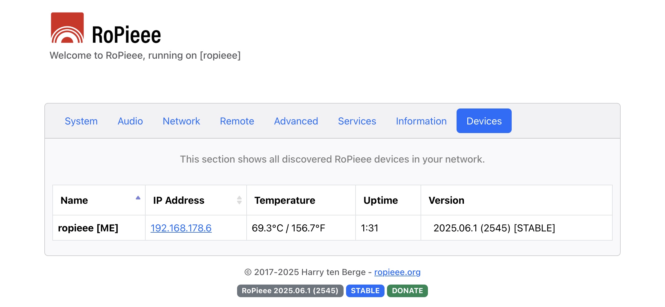Select the active Devices tab
The height and width of the screenshot is (307, 665).
484,121
